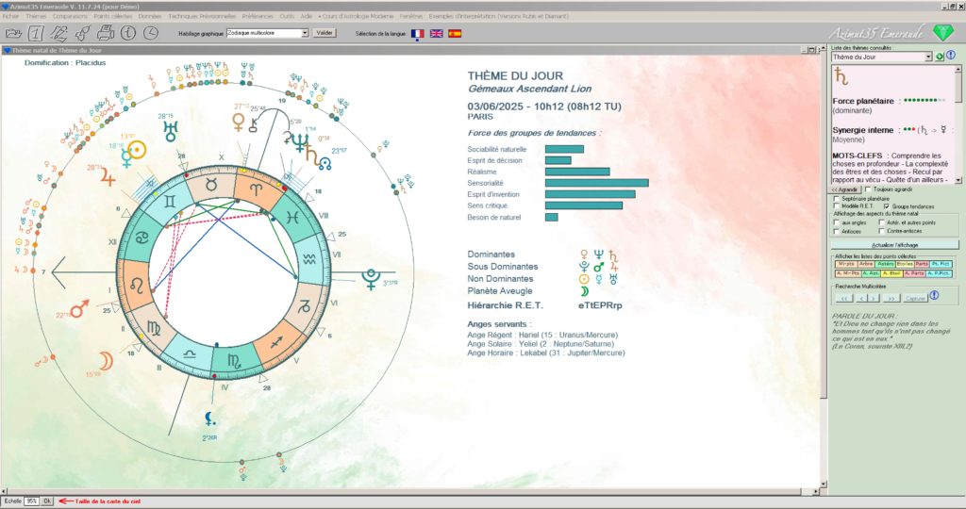Enable aspects aux angles checkbox
The height and width of the screenshot is (509, 966).
click(837, 222)
